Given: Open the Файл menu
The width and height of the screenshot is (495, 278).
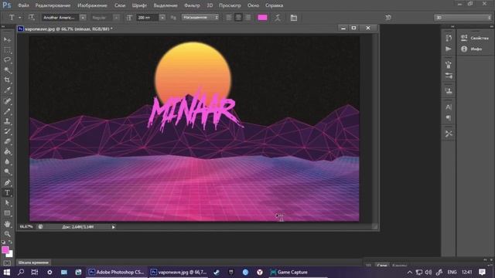Looking at the screenshot, I should click(23, 5).
